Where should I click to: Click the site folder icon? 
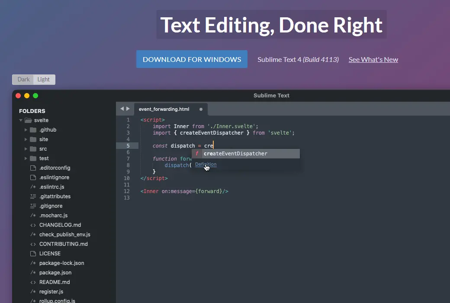[33, 139]
